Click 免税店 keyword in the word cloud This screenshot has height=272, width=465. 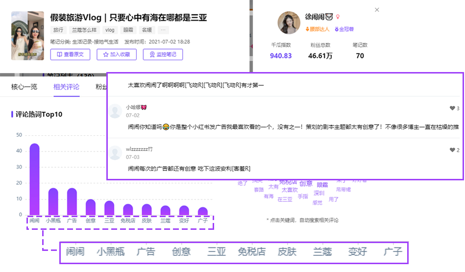click(289, 183)
